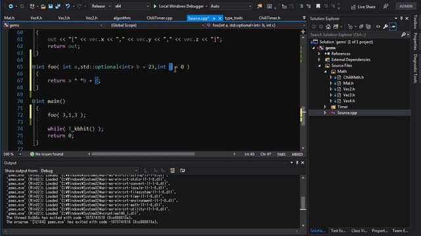Click the Output panel vertical scrollbar
Viewport: 421px width, 236px height.
tap(303, 203)
